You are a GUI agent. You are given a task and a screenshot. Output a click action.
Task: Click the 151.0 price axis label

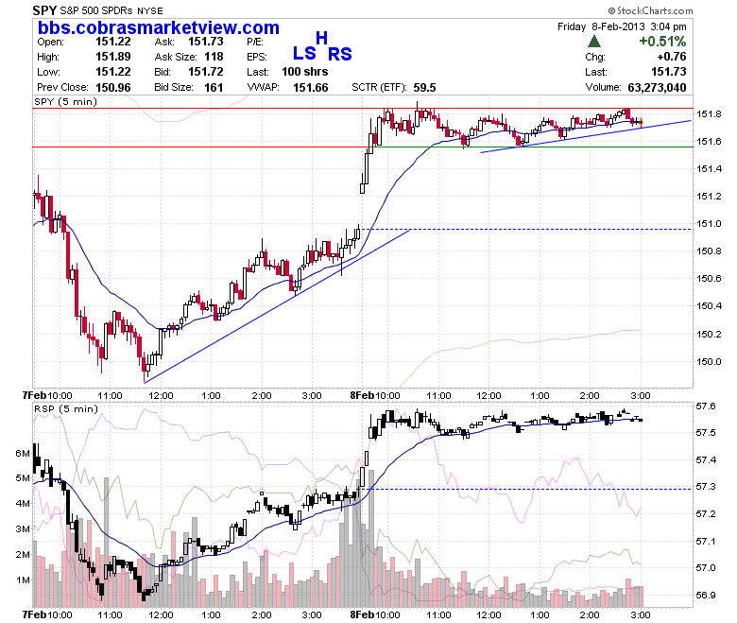coord(709,223)
